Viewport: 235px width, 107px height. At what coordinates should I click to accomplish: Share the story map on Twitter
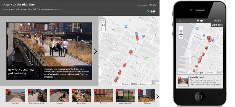(153, 5)
